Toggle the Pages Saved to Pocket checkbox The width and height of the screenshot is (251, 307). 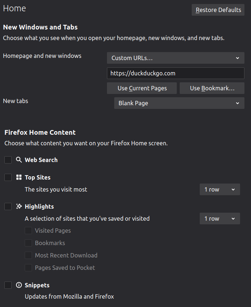coord(28,268)
